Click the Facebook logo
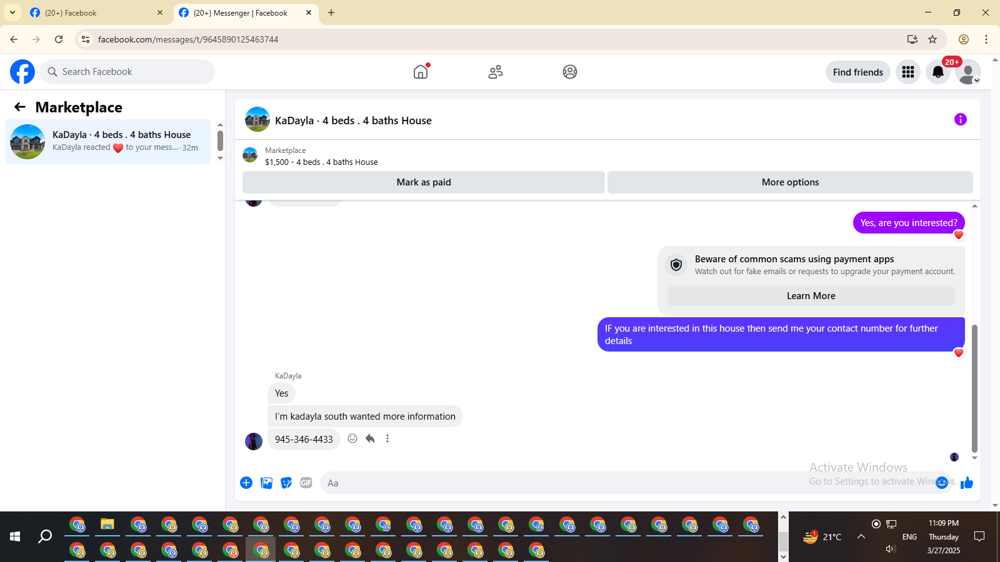The width and height of the screenshot is (1000, 562). click(x=22, y=72)
